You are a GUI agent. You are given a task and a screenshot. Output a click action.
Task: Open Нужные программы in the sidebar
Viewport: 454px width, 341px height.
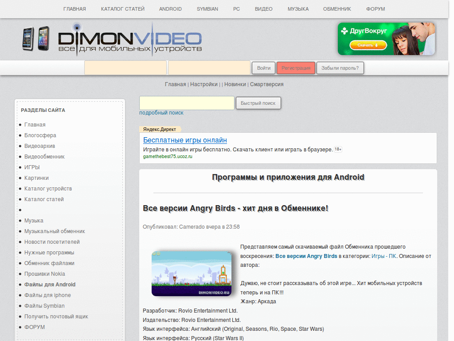49,253
